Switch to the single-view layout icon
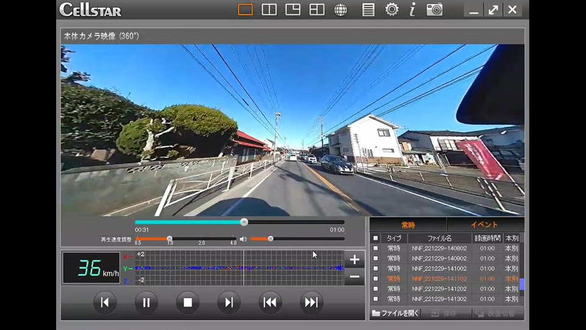 (x=245, y=10)
